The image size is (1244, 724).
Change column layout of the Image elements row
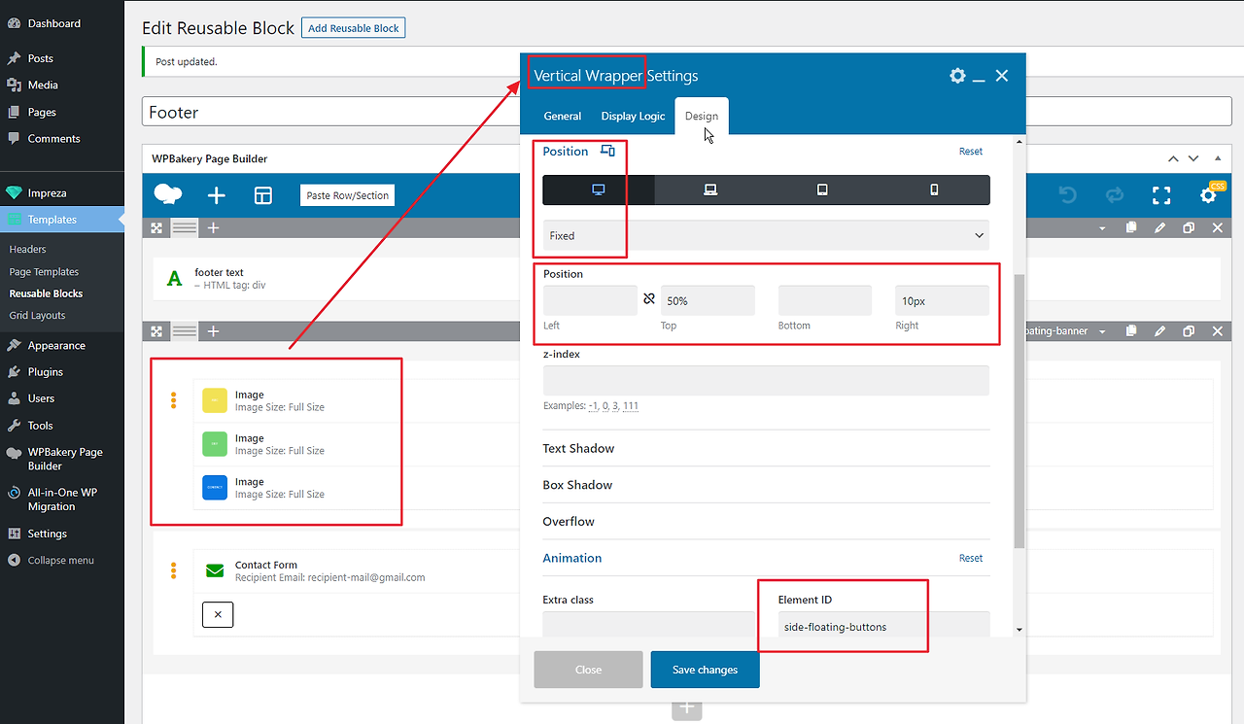click(x=185, y=331)
